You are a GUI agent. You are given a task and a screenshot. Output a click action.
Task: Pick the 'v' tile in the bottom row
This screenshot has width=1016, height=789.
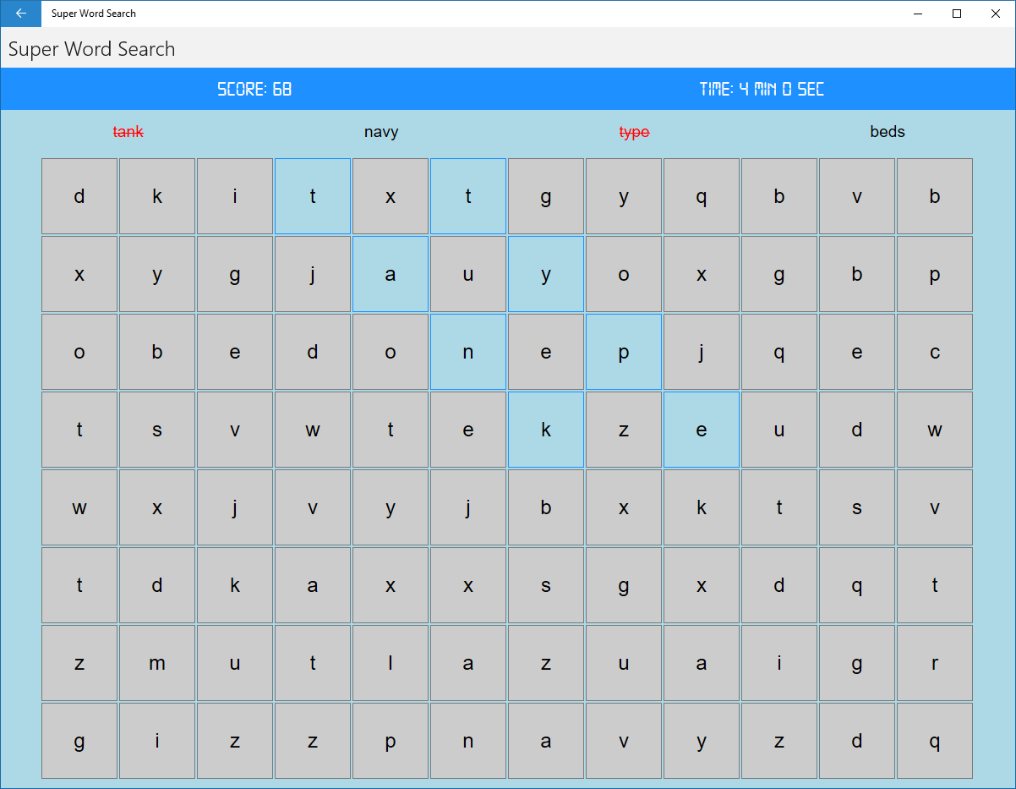point(624,741)
